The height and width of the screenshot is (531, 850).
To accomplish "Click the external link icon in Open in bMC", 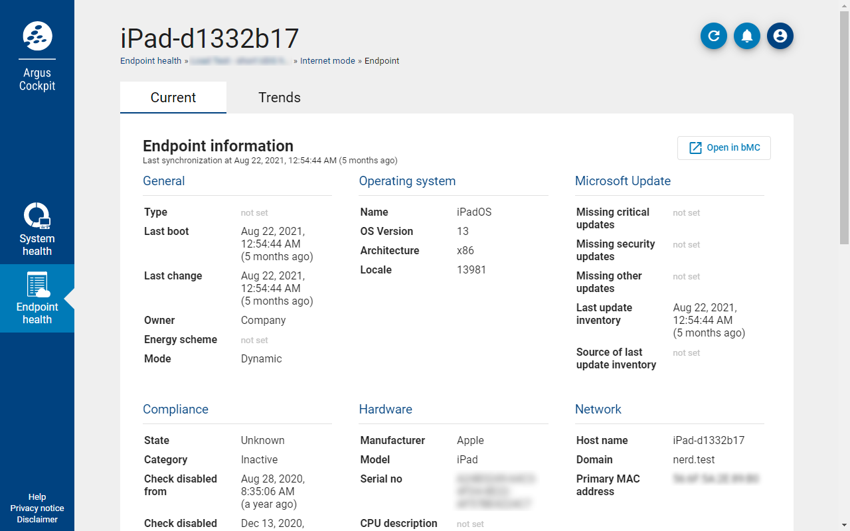I will (695, 148).
